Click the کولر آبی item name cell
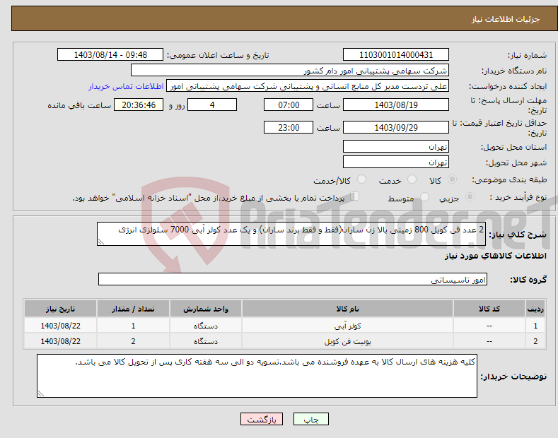 [x=348, y=326]
